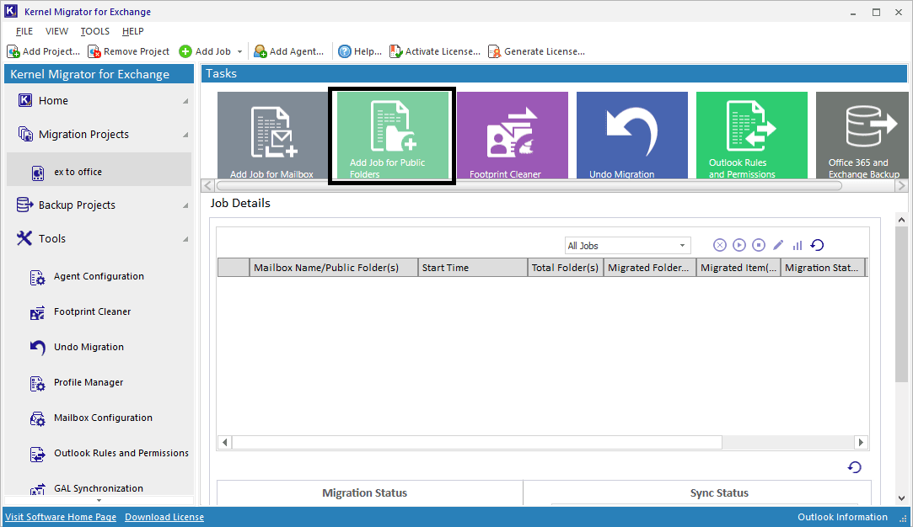Open Outlook Rules and Permissions task tile
Image resolution: width=913 pixels, height=527 pixels.
pyautogui.click(x=752, y=135)
